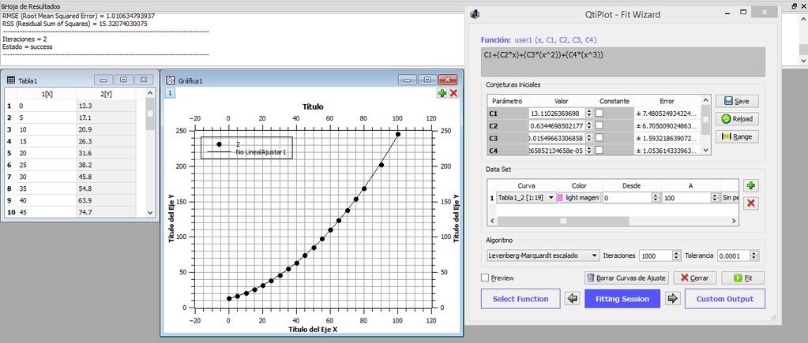Viewport: 808px width, 343px height.
Task: Click the Iteraciones field showing 1000
Action: point(656,255)
